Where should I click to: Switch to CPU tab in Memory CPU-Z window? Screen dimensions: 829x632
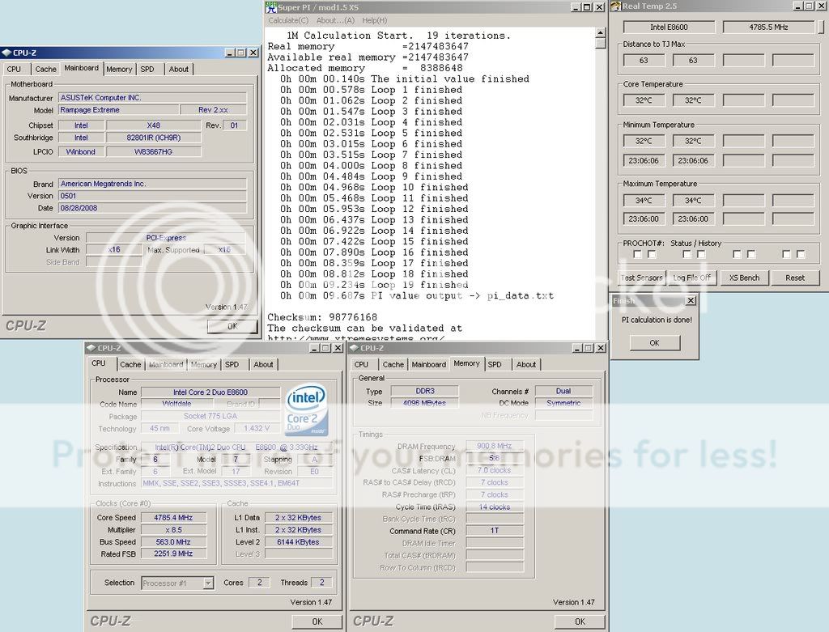click(x=362, y=365)
